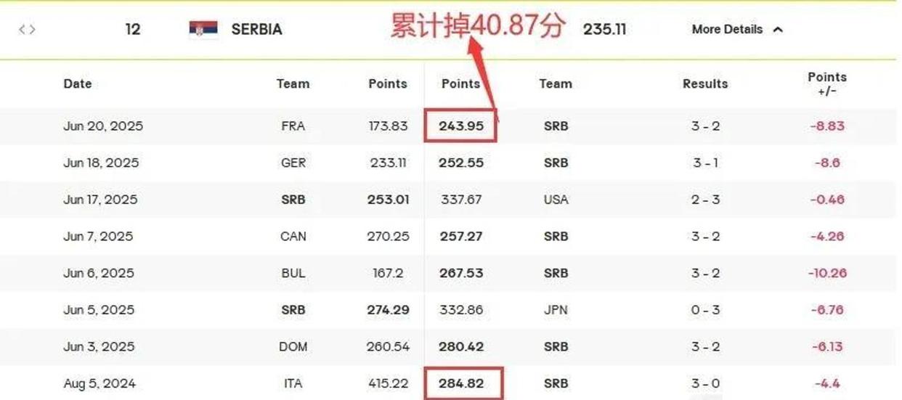The image size is (902, 400).
Task: Click the DOM team entry
Action: (293, 347)
